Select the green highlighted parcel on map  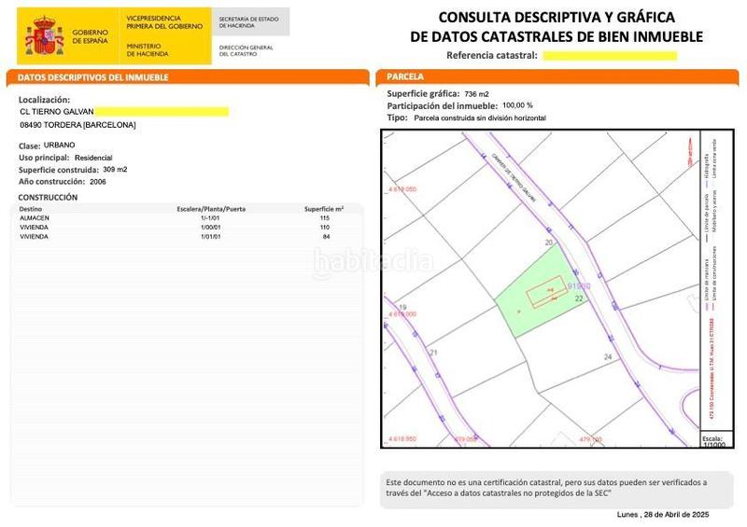pyautogui.click(x=528, y=303)
